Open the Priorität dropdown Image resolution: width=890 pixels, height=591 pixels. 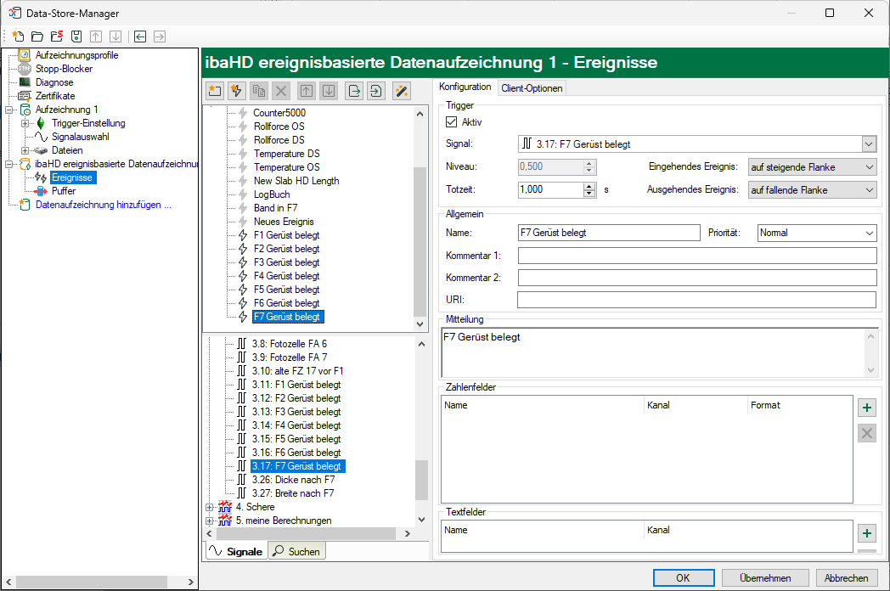[x=868, y=233]
